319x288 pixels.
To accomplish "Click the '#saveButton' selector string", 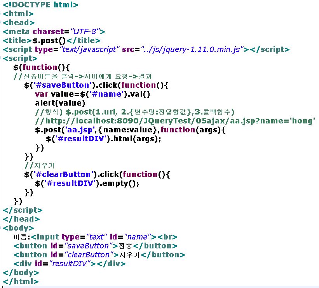I will click(63, 85).
